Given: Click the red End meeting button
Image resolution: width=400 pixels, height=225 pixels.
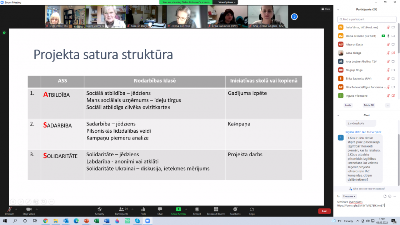Looking at the screenshot, I should (x=324, y=211).
